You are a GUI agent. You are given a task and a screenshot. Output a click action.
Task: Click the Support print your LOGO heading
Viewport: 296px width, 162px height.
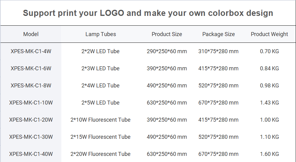click(x=148, y=13)
